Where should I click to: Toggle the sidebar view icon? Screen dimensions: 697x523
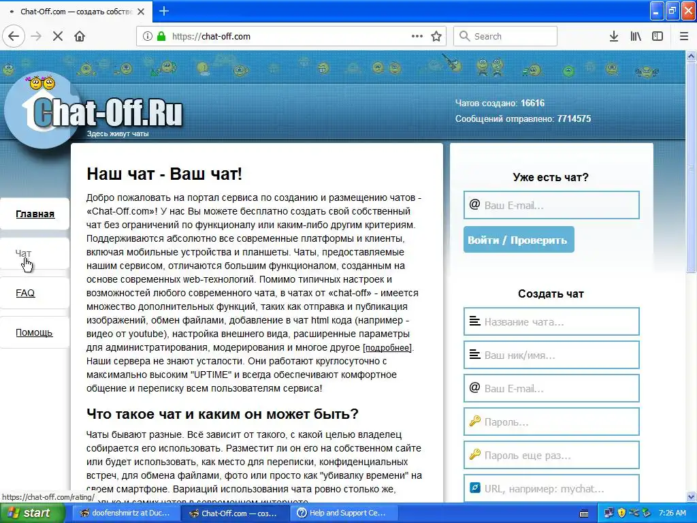658,37
